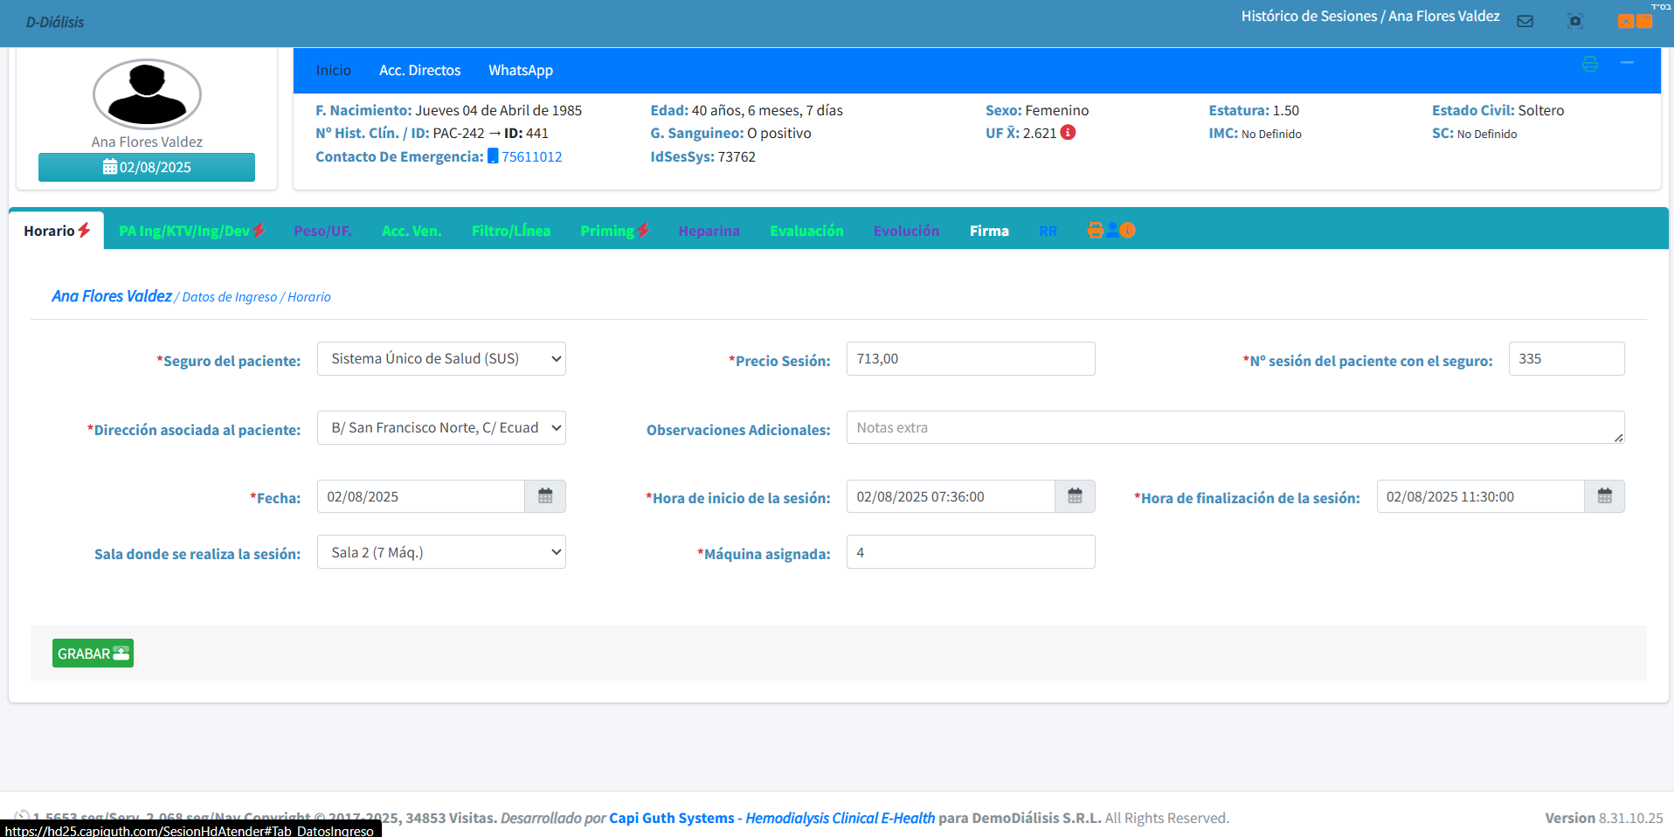Image resolution: width=1674 pixels, height=837 pixels.
Task: Click the blue user icon on the tab bar
Action: click(1110, 230)
